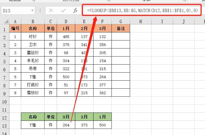Screen dimensions: 205x135
Task: Select column H header
Action: [141, 22]
